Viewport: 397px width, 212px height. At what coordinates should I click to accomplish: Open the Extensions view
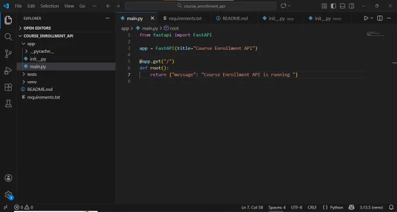8,87
